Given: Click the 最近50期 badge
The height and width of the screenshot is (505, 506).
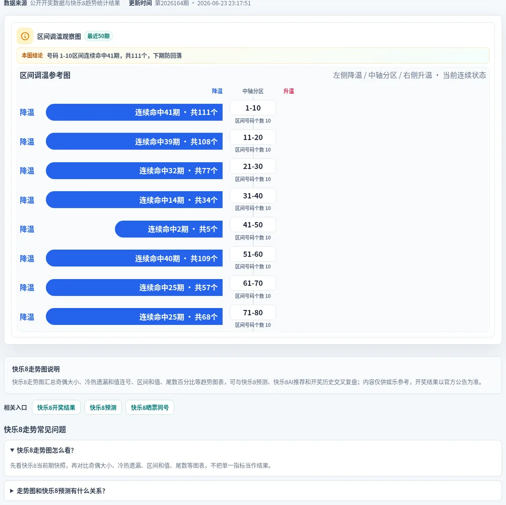Looking at the screenshot, I should coord(98,36).
